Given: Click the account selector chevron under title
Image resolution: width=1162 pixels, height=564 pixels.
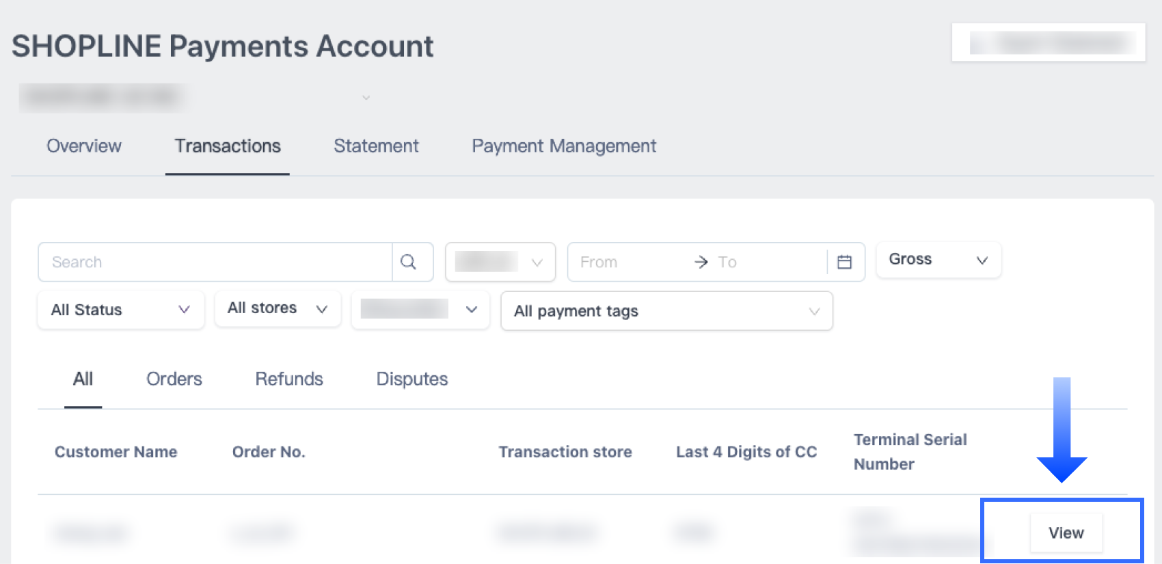Looking at the screenshot, I should (x=366, y=98).
